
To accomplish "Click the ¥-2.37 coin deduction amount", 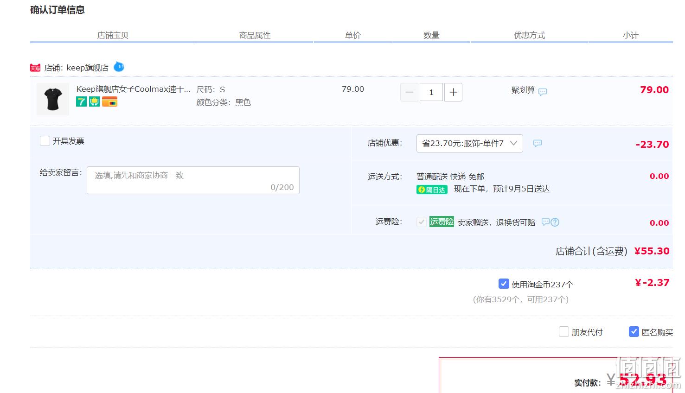I will 652,283.
